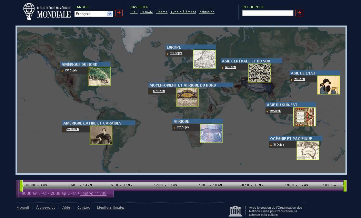Submit the language selection arrow button
The height and width of the screenshot is (218, 361).
[x=119, y=13]
